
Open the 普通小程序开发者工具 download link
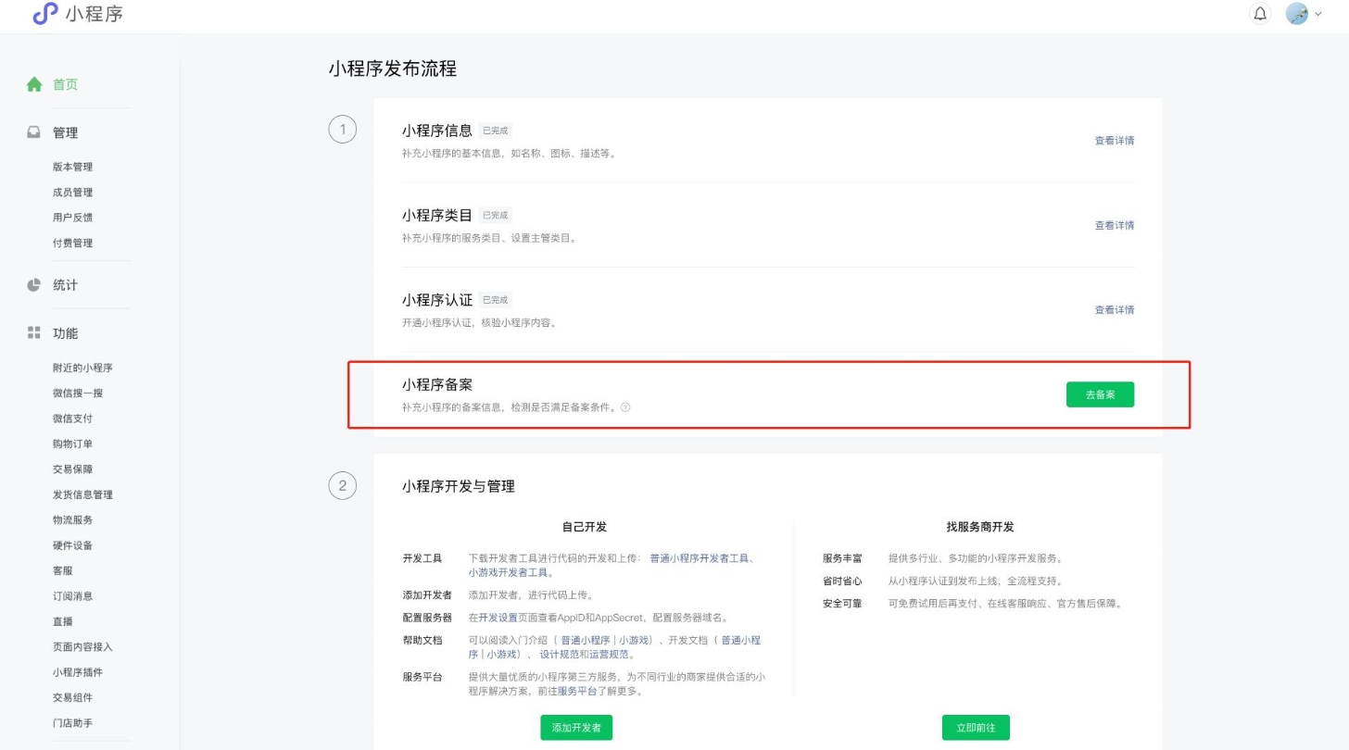point(699,558)
